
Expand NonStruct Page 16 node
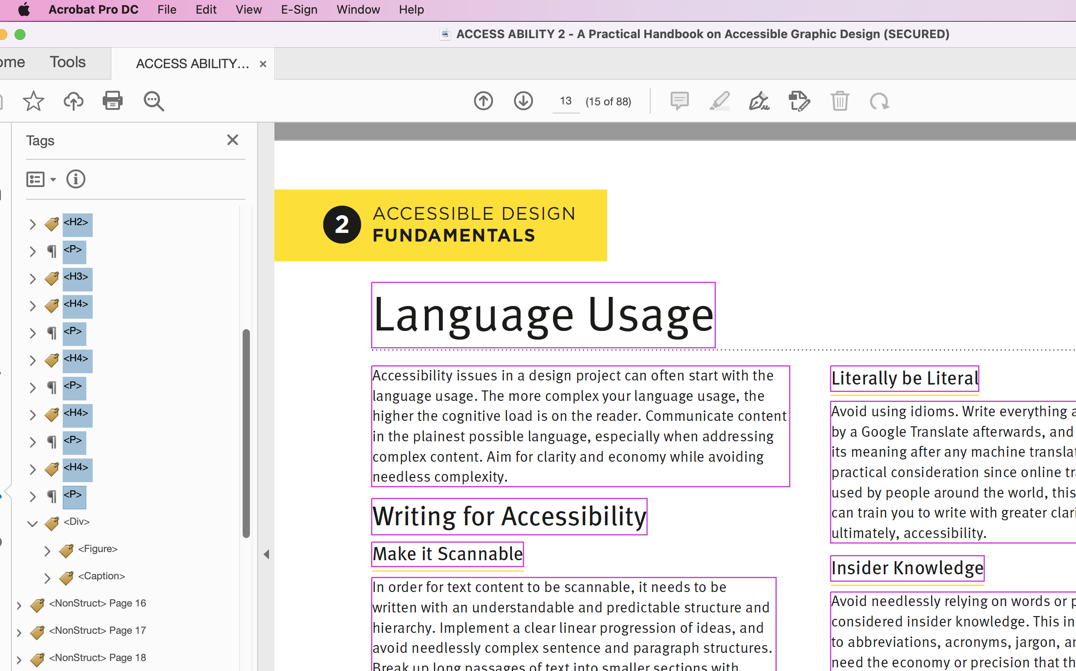coord(19,605)
